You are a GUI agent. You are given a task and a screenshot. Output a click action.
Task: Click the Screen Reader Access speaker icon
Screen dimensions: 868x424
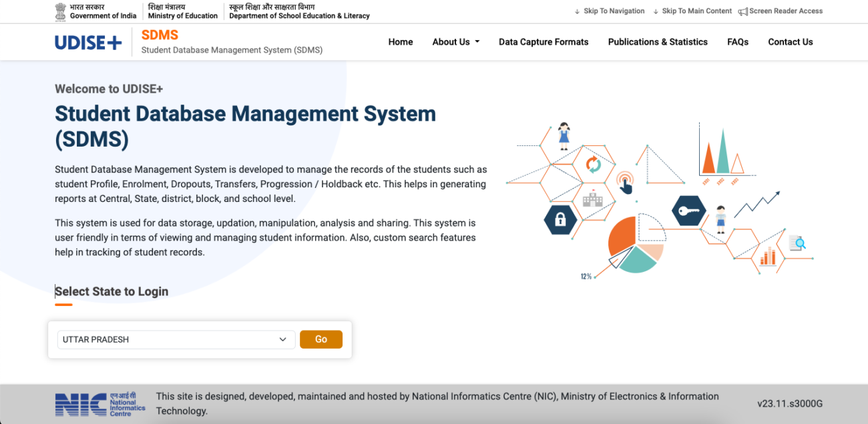[x=743, y=11]
